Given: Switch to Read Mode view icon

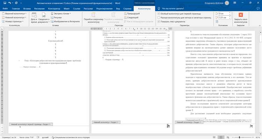Looking at the screenshot, I should [x=214, y=137].
